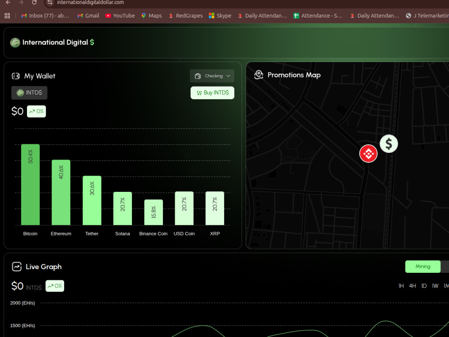Click the 2000 (EH/s) axis label
This screenshot has width=449, height=337.
coord(22,303)
